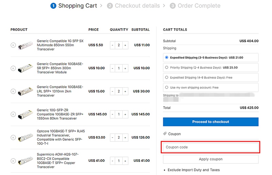The height and width of the screenshot is (175, 272).
Task: Increase quantity of the 10G-SFP-ZR transceiver
Action: point(125,114)
